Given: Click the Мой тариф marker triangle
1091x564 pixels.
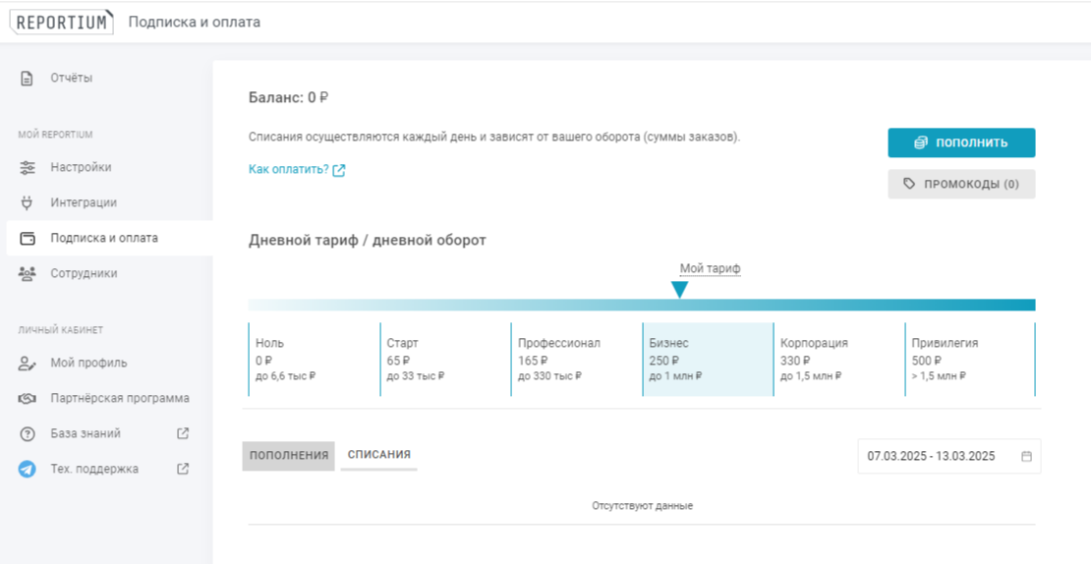Looking at the screenshot, I should pyautogui.click(x=679, y=290).
